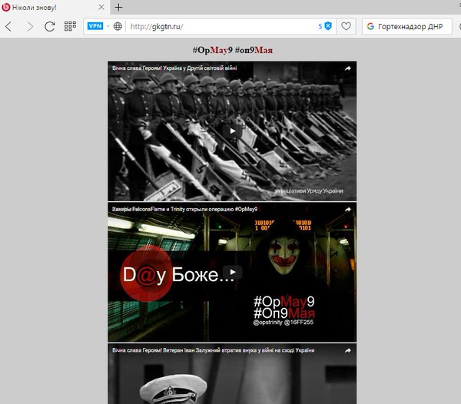461x404 pixels.
Task: Toggle the VPN badge in address bar
Action: (95, 26)
